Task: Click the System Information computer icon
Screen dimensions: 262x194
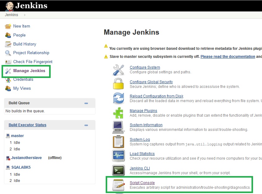Action: click(118, 127)
